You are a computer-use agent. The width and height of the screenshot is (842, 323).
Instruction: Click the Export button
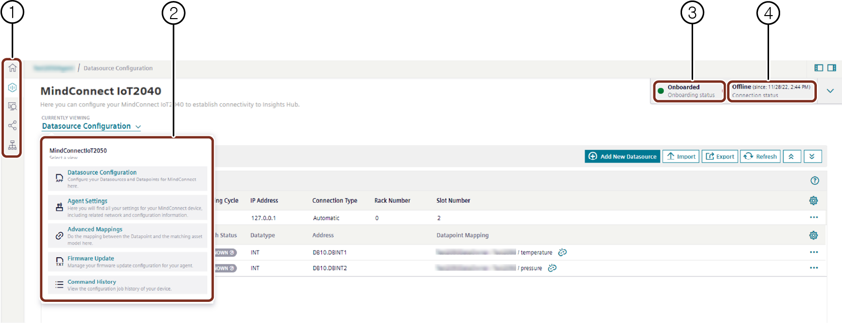point(720,156)
